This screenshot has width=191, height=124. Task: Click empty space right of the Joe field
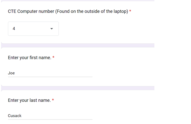click(123, 73)
